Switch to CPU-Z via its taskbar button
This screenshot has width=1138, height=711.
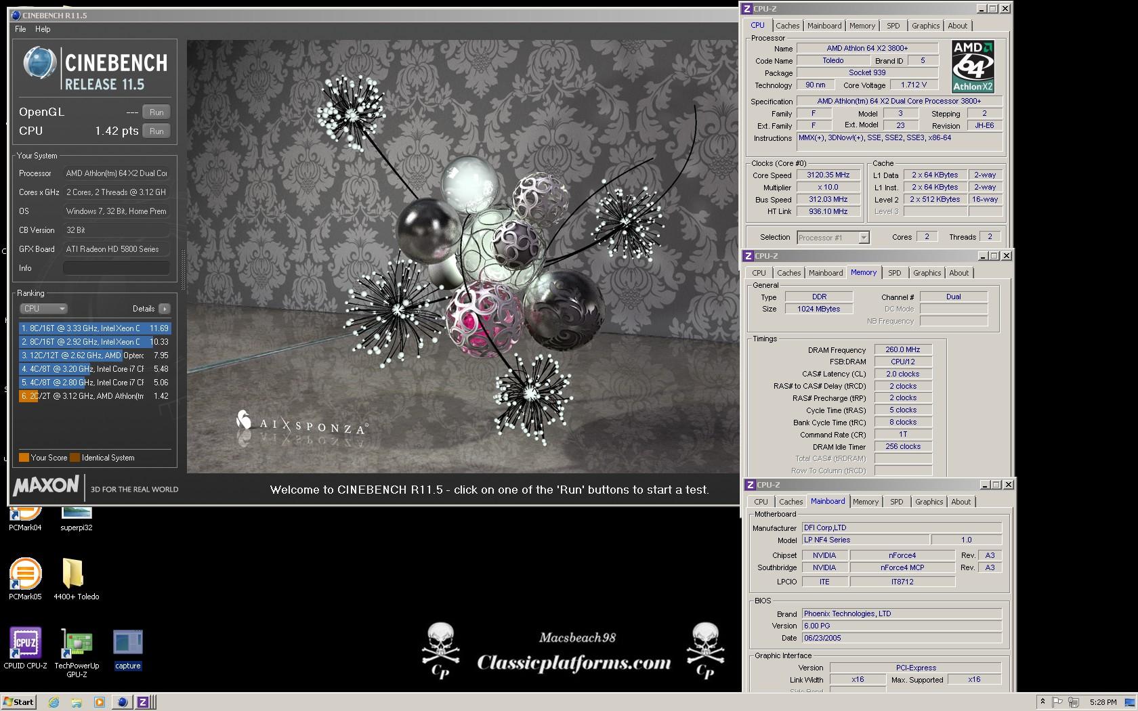[x=144, y=702]
